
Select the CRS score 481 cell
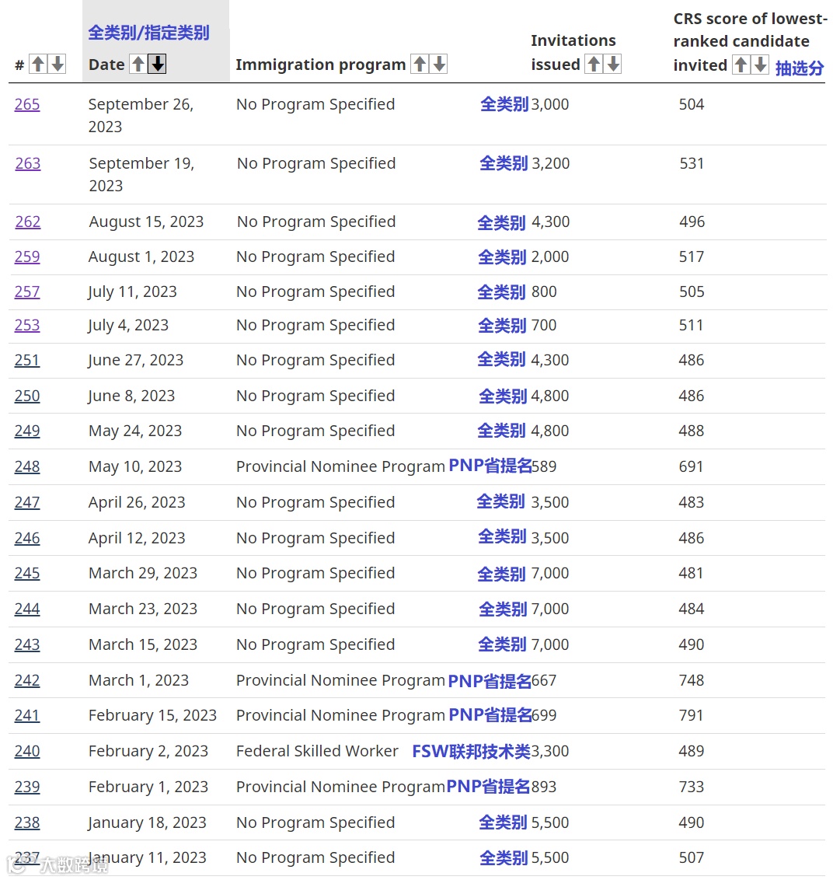coord(691,574)
